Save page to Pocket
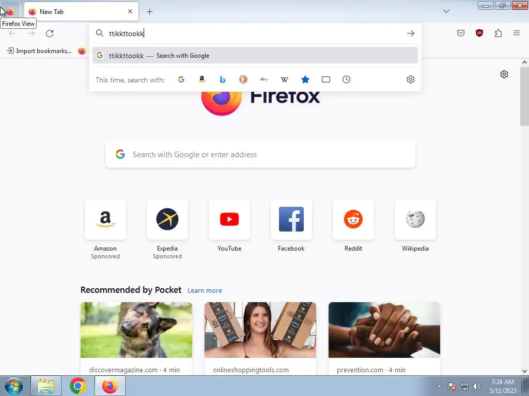The height and width of the screenshot is (396, 529). [x=460, y=33]
